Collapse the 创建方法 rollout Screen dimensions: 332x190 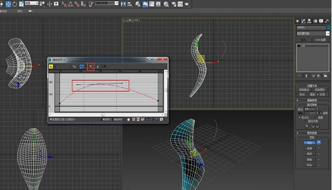(312, 86)
